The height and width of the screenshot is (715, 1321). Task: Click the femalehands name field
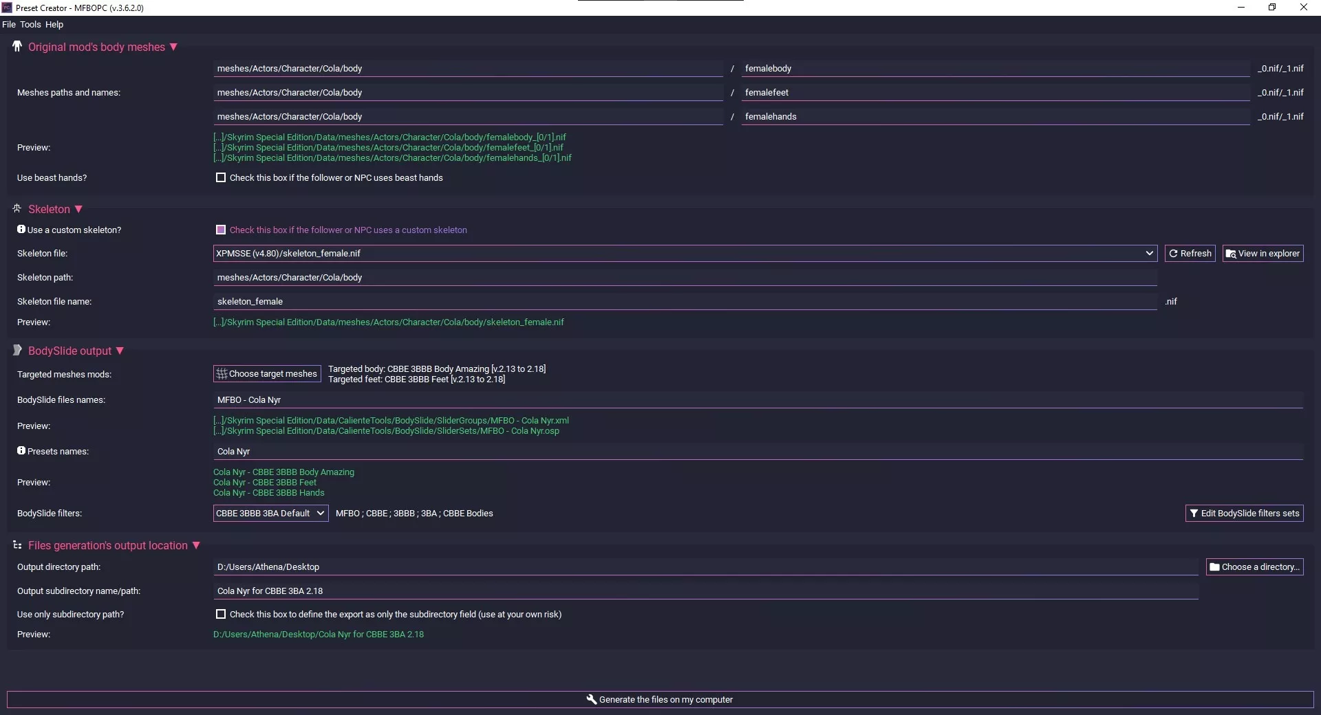click(x=996, y=116)
